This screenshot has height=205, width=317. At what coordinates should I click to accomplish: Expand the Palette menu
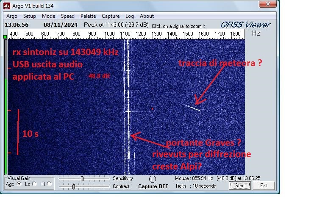pyautogui.click(x=88, y=16)
